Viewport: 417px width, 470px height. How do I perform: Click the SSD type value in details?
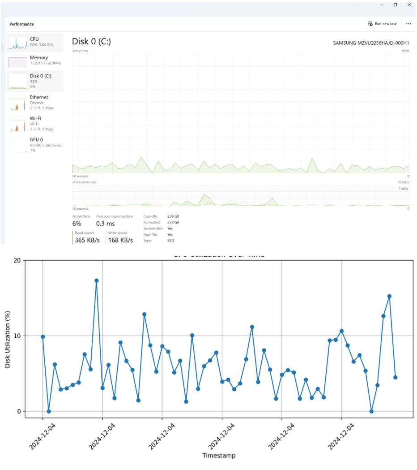[170, 241]
